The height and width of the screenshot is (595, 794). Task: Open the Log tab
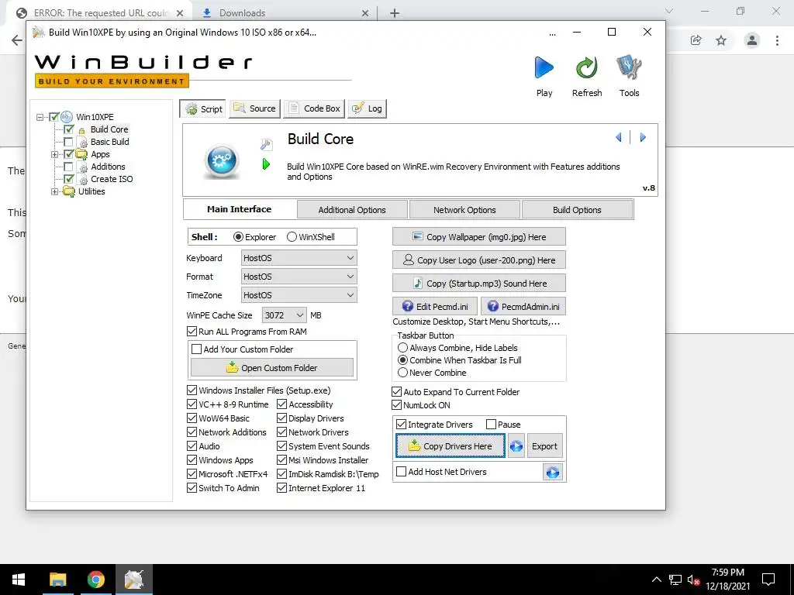pos(367,108)
